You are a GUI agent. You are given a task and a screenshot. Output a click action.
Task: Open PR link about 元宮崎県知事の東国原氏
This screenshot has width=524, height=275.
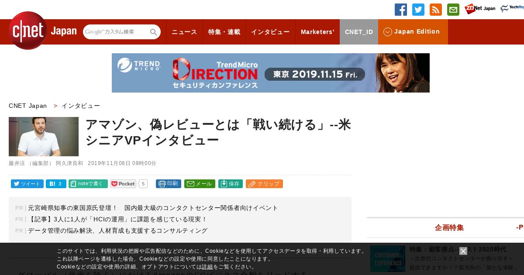153,208
